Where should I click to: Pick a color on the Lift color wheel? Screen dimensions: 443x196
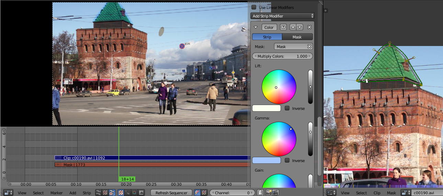click(x=279, y=87)
